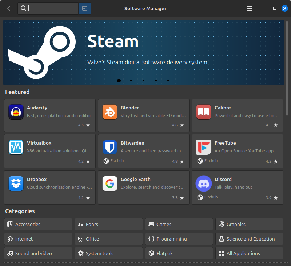Click the Science and Education flask icon

tap(222, 239)
